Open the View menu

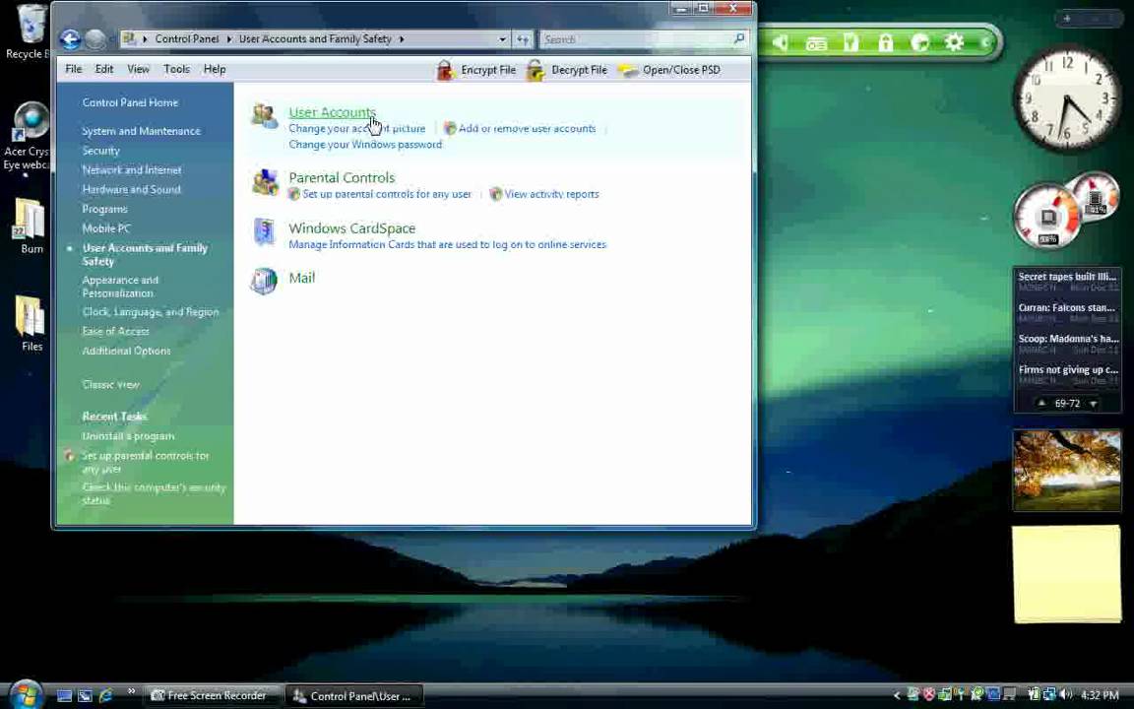pos(138,70)
